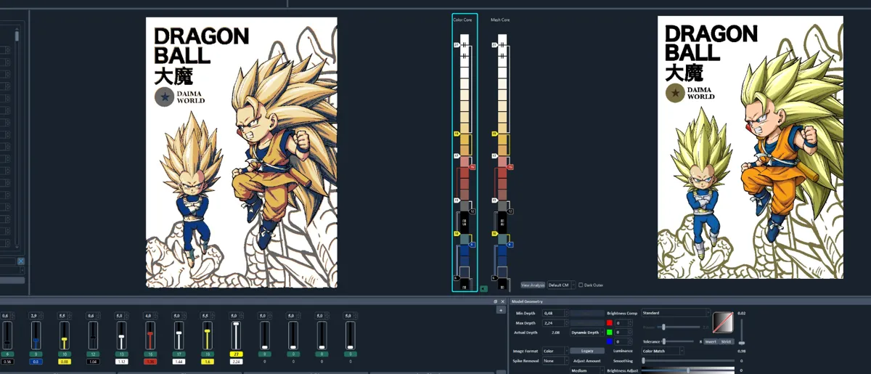Toggle the Dark Outer checkbox
The image size is (871, 374).
tap(581, 285)
